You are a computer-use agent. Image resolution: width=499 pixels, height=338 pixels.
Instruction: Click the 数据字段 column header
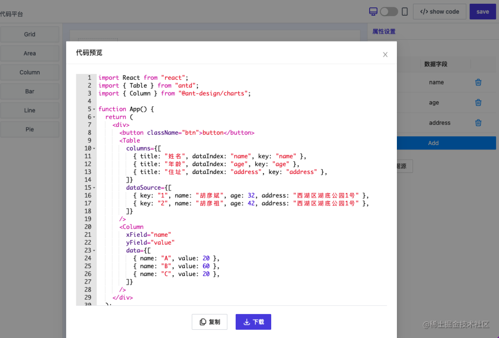click(x=436, y=64)
